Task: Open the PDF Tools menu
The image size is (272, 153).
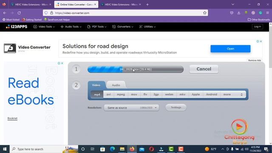Action: point(97,27)
